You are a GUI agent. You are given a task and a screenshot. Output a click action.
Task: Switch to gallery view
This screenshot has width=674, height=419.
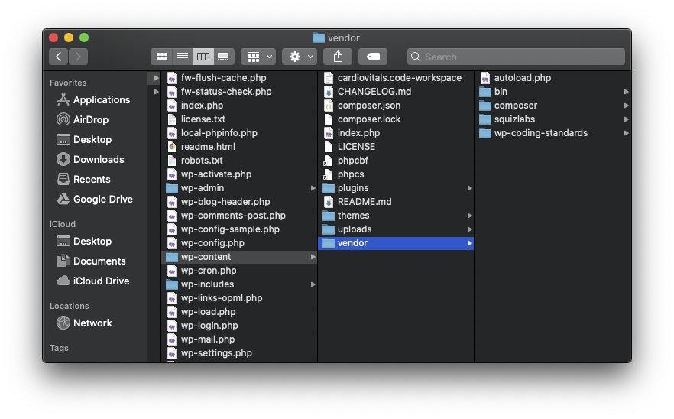click(223, 57)
